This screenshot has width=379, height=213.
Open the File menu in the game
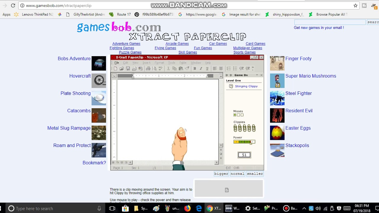[x=117, y=63]
